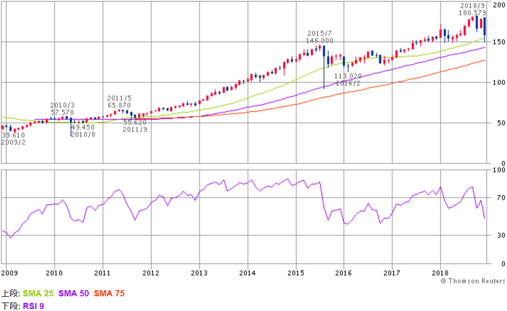Click the 150 price axis label
The height and width of the screenshot is (311, 507).
[499, 42]
